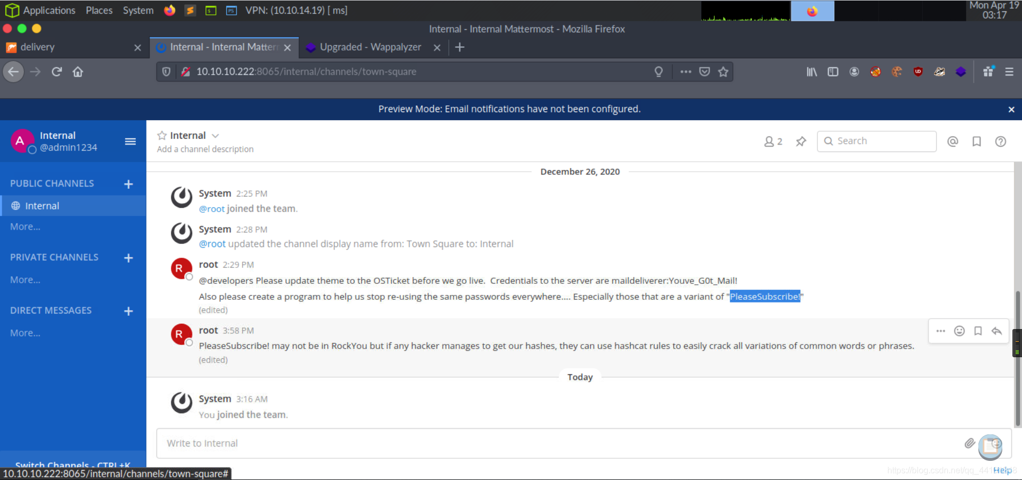Expand the Internal channel header dropdown
Screen dimensions: 1022x480
(215, 136)
